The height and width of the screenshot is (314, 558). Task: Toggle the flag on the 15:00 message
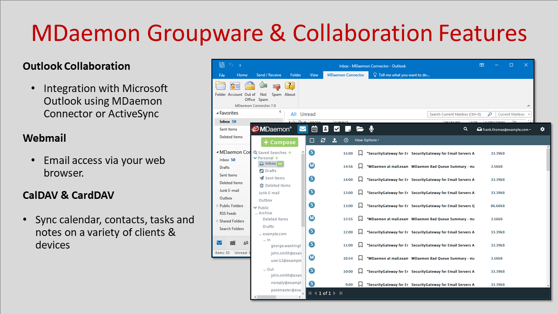point(361,153)
